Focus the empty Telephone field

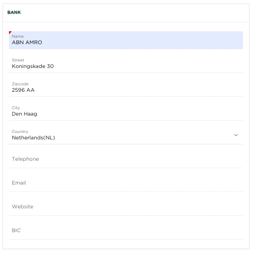[x=126, y=159]
